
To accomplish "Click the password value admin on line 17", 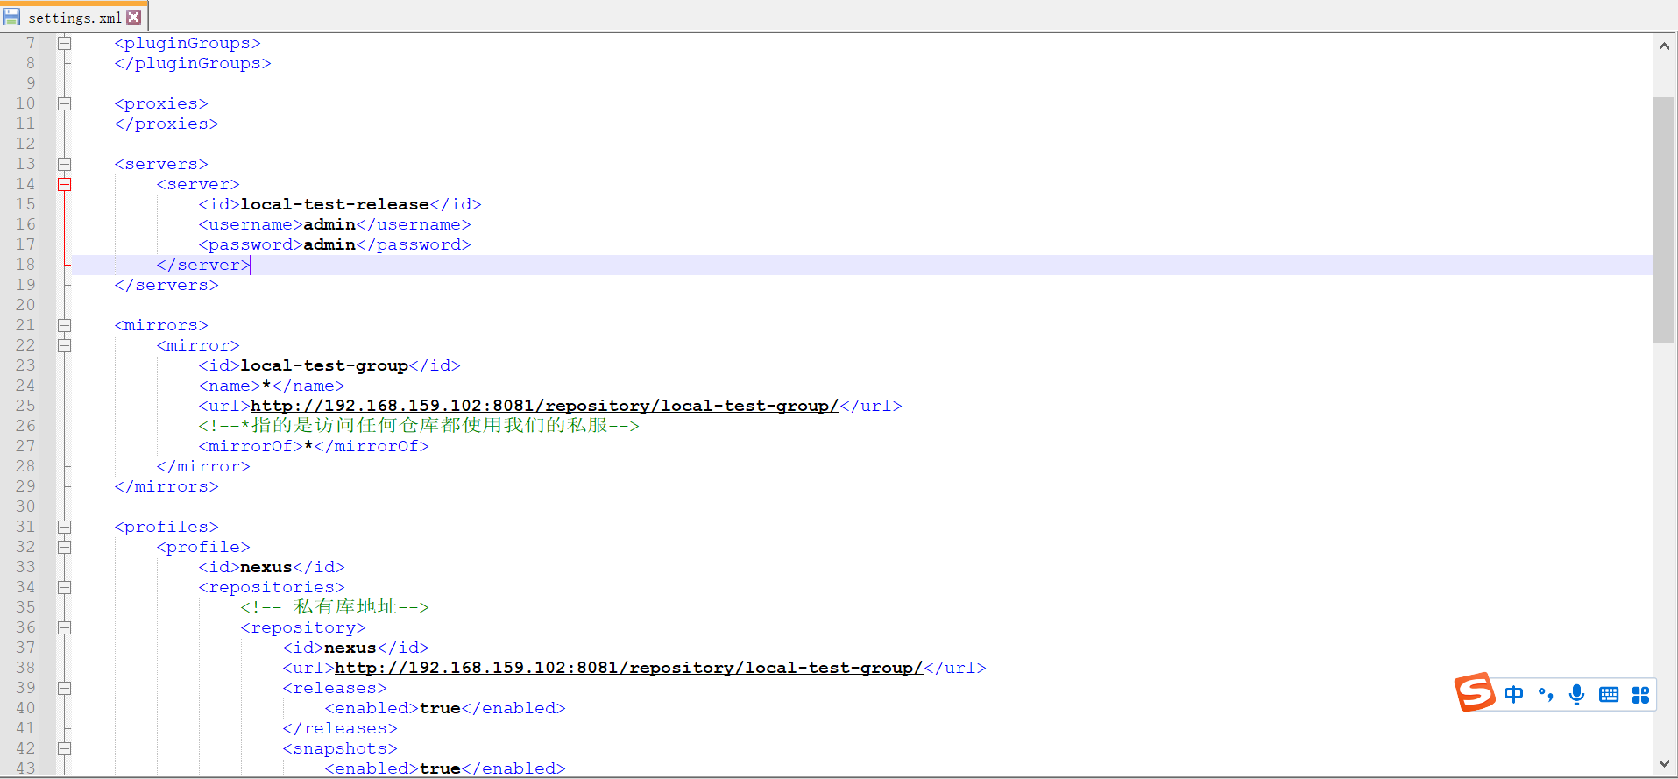I will [x=329, y=244].
